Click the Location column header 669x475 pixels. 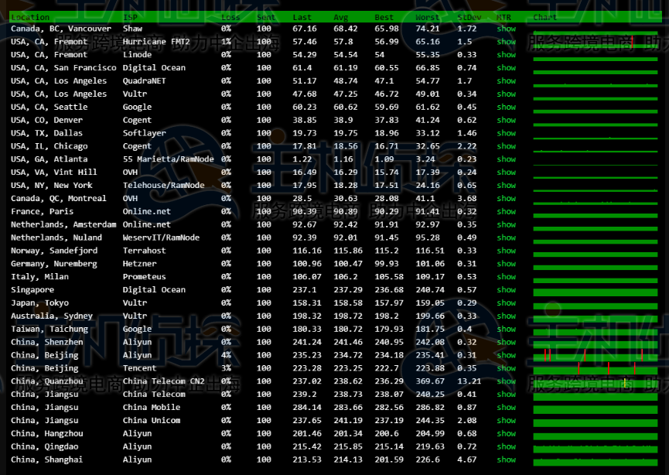30,17
